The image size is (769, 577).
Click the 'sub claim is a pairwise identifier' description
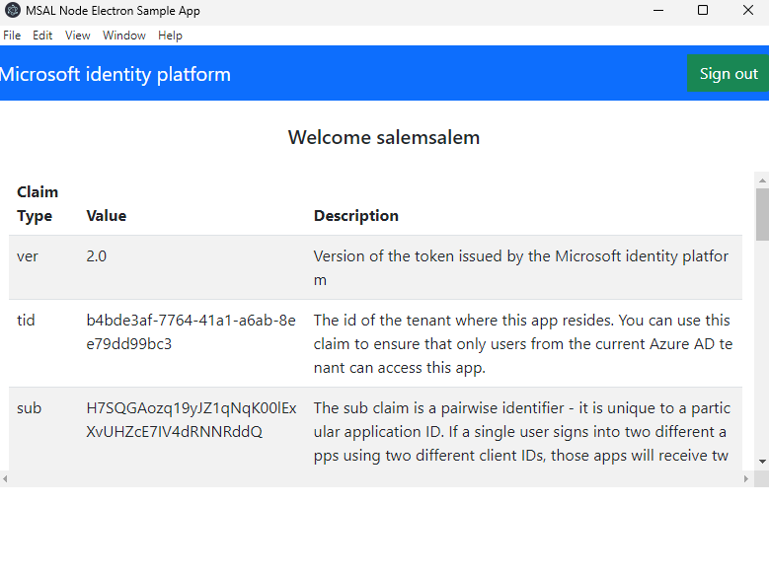[x=522, y=432]
